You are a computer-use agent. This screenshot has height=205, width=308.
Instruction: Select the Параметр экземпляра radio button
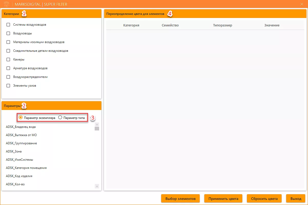click(x=21, y=118)
